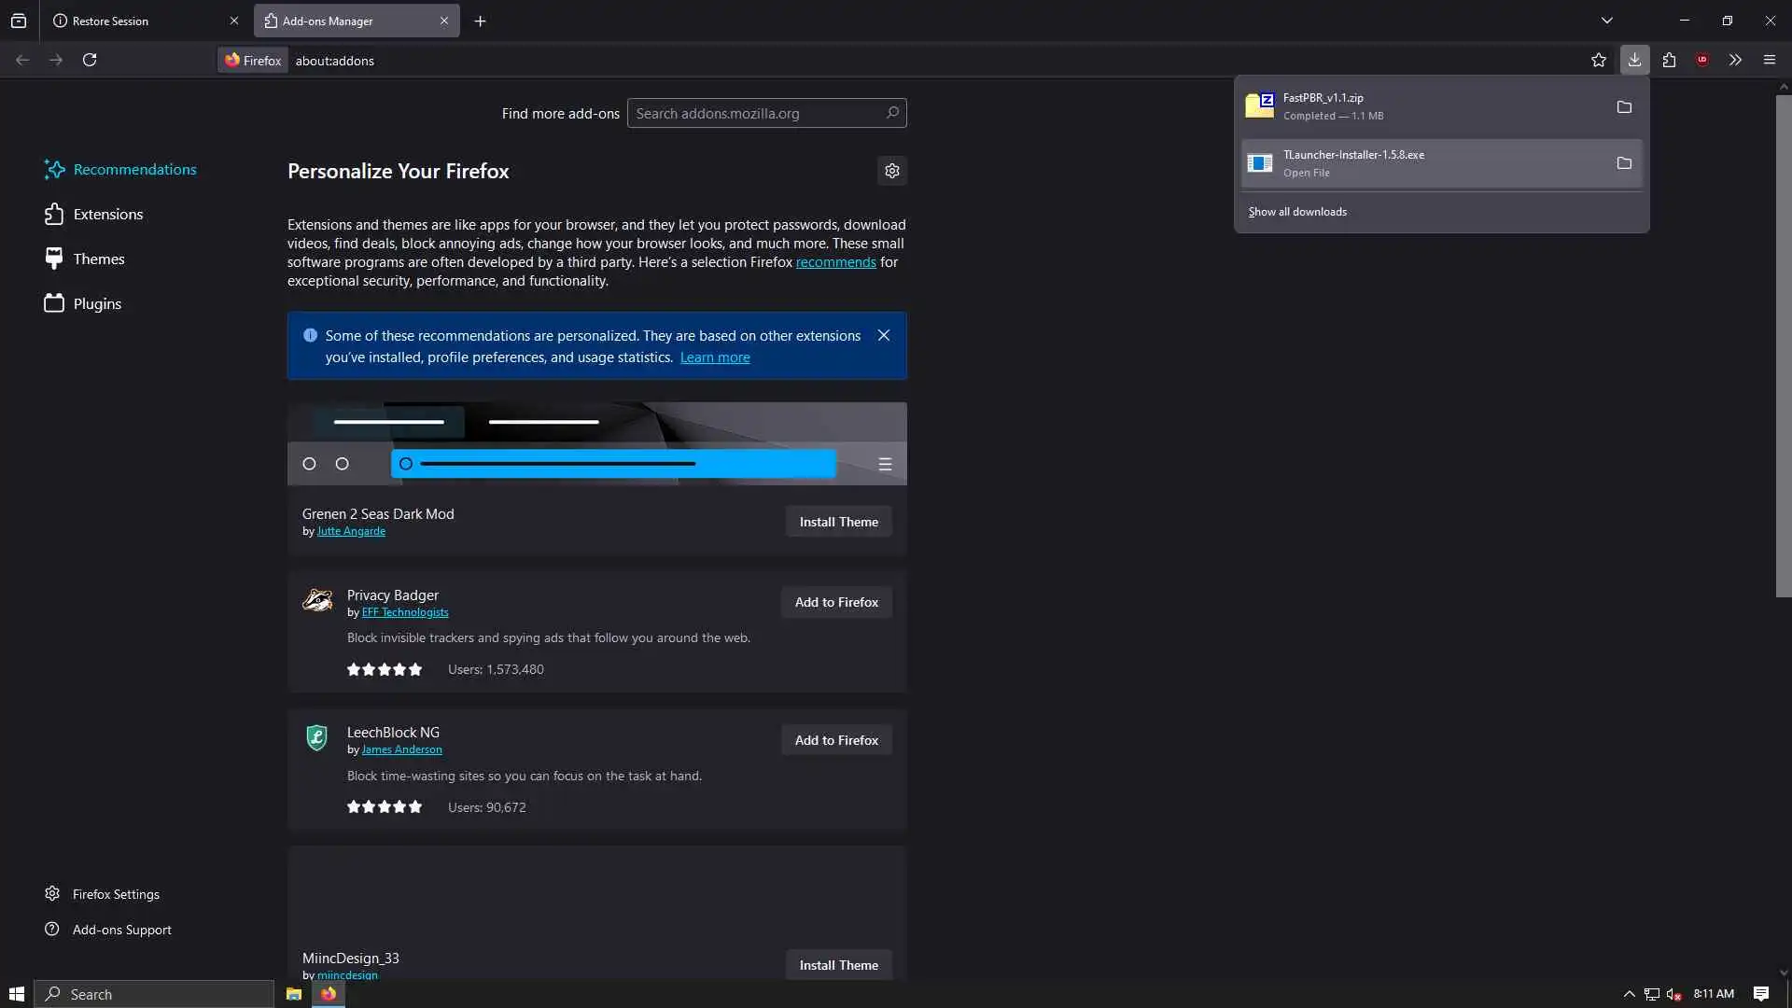
Task: Add Privacy Badger to Firefox
Action: [836, 602]
